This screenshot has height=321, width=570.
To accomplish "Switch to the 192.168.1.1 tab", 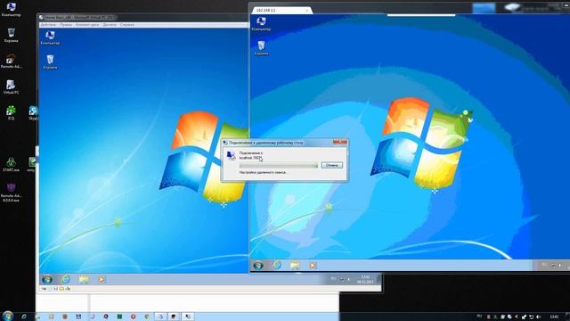I will coord(281,10).
